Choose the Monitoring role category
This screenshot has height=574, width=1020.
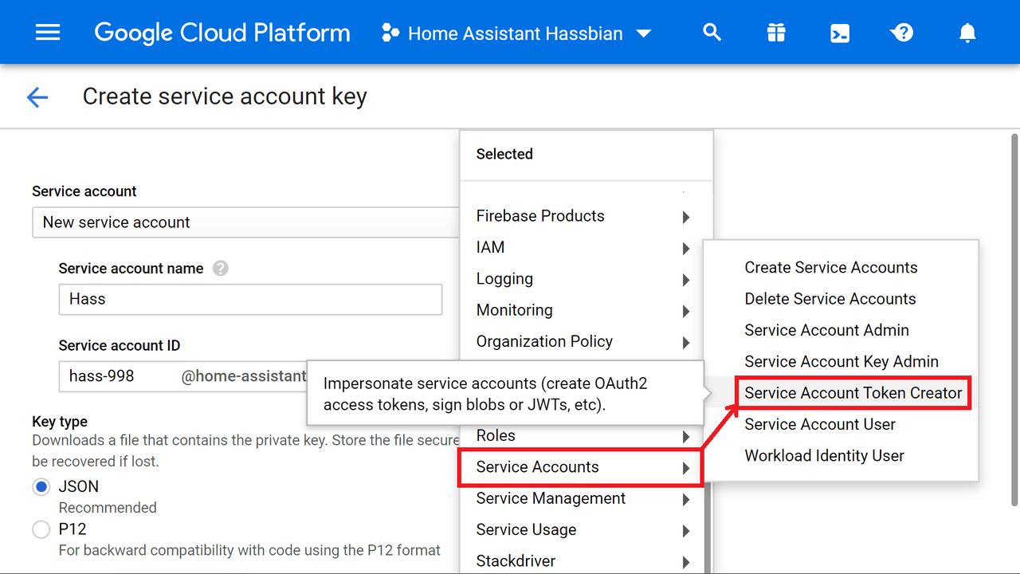514,310
